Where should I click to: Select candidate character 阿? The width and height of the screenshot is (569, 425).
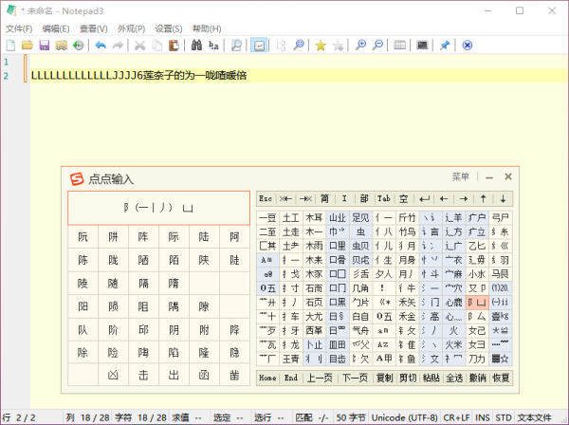[234, 237]
